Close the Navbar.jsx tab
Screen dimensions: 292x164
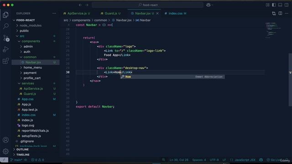click(x=157, y=13)
